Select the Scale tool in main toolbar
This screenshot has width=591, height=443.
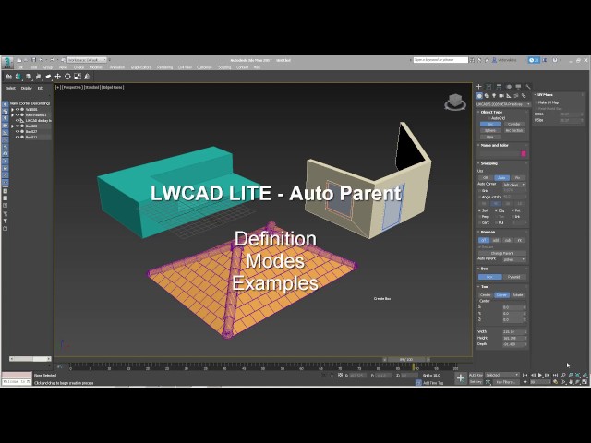coord(78,77)
